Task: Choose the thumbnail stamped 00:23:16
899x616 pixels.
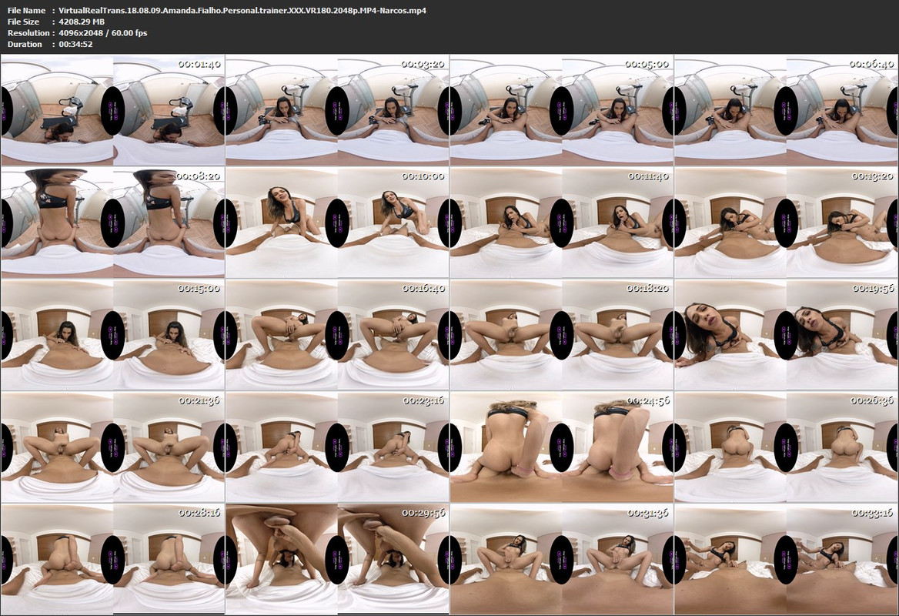Action: pyautogui.click(x=337, y=447)
